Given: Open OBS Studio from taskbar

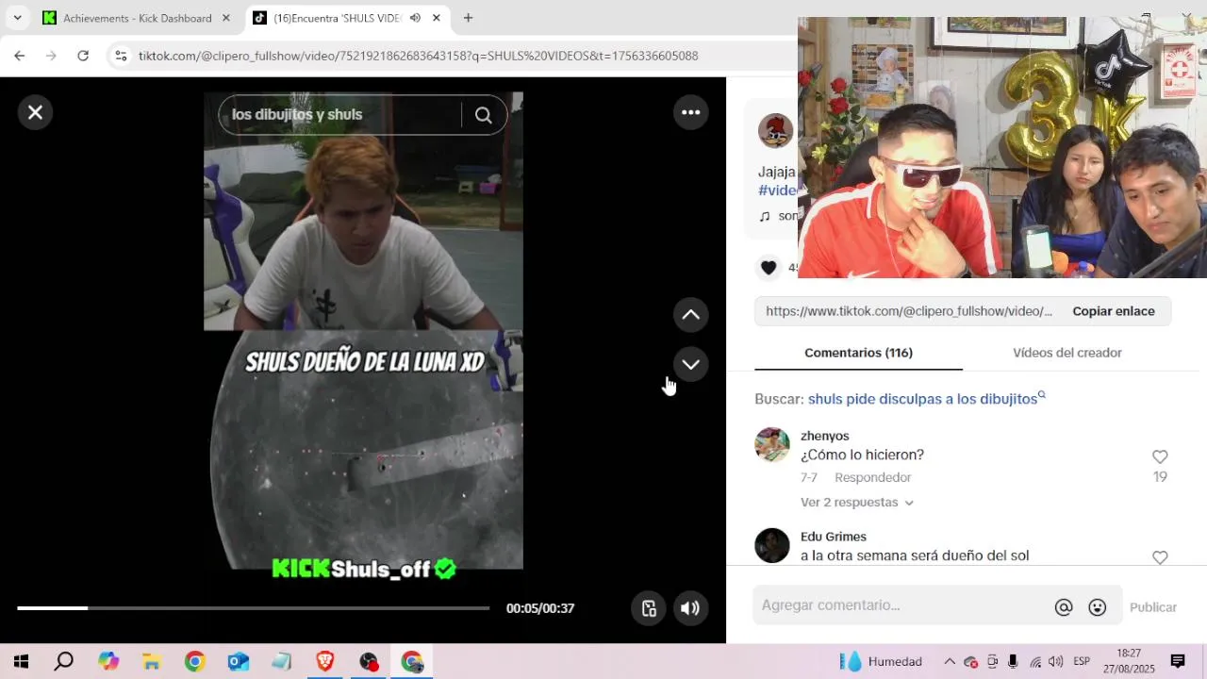Looking at the screenshot, I should (368, 661).
